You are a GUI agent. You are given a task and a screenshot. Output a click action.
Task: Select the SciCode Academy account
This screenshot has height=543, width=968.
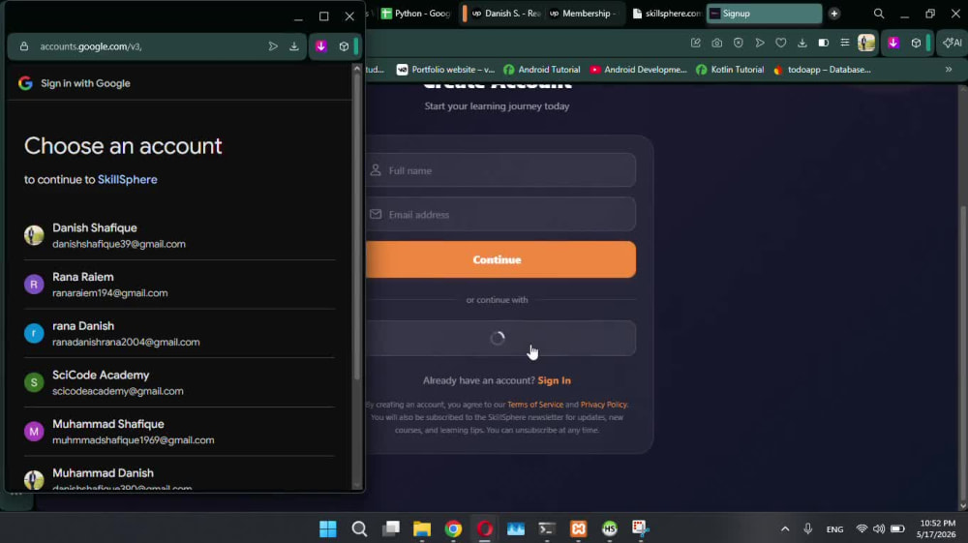(x=179, y=382)
